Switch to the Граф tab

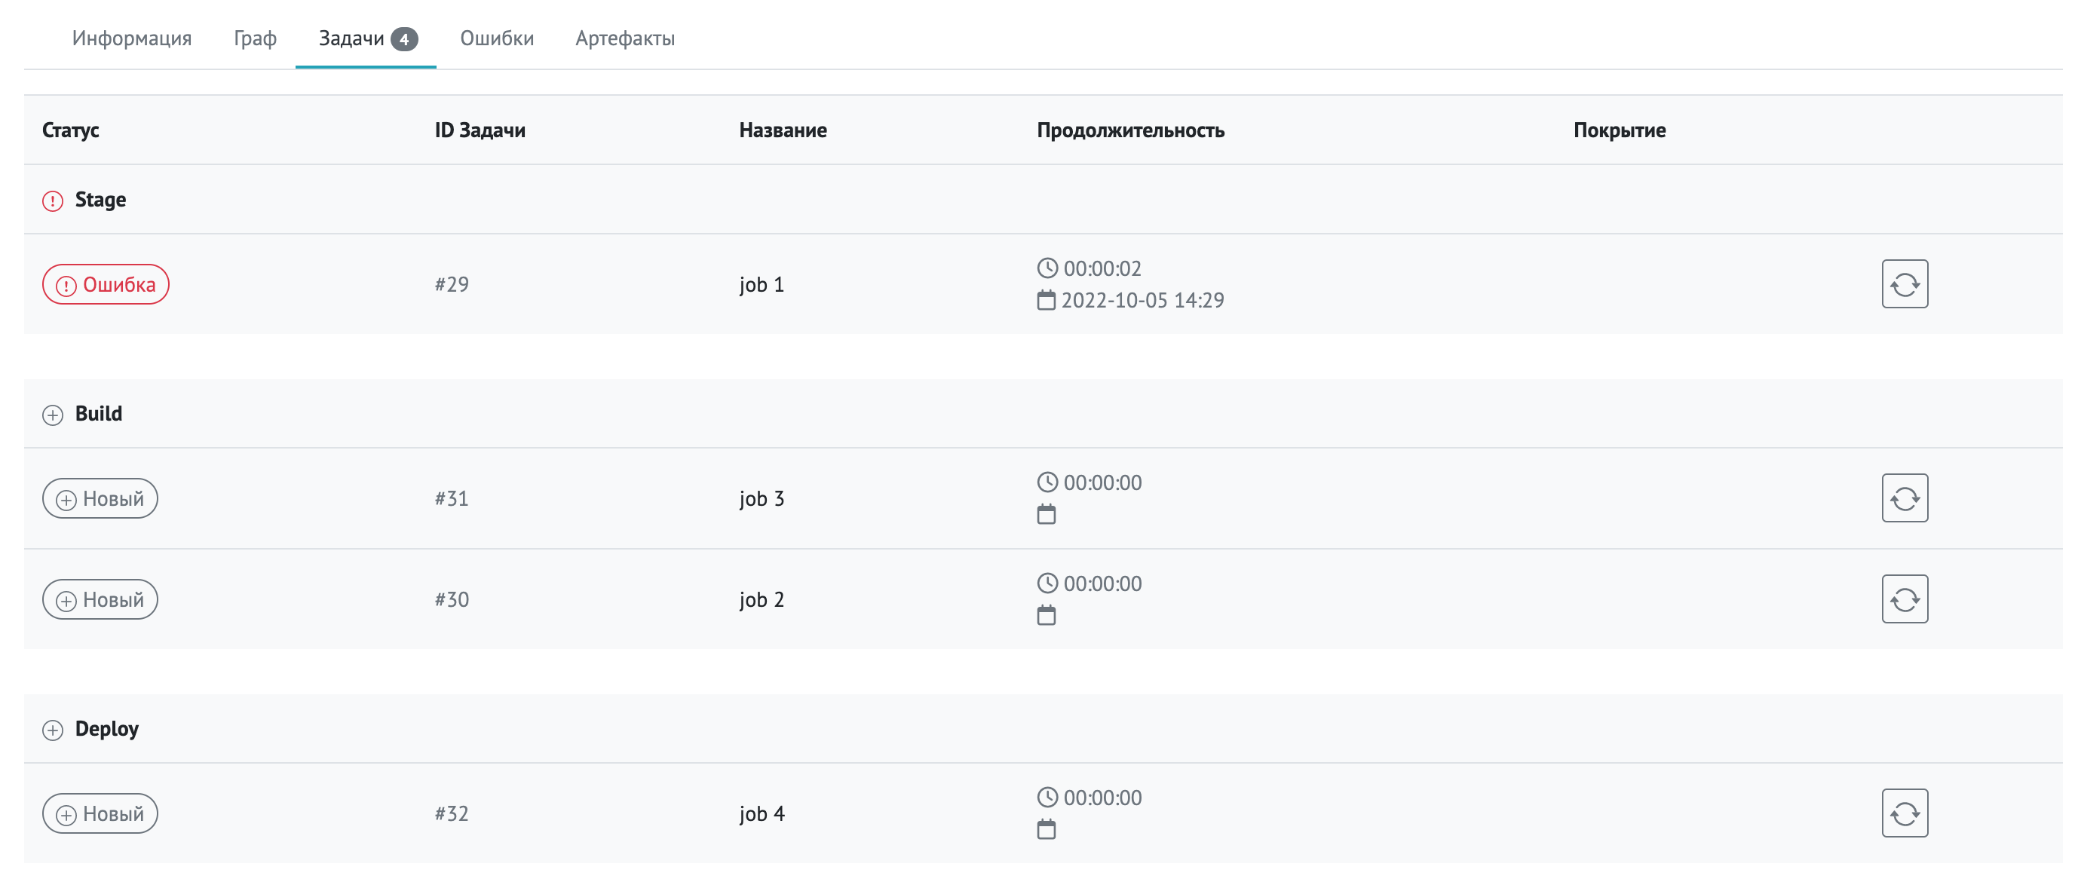pyautogui.click(x=255, y=38)
